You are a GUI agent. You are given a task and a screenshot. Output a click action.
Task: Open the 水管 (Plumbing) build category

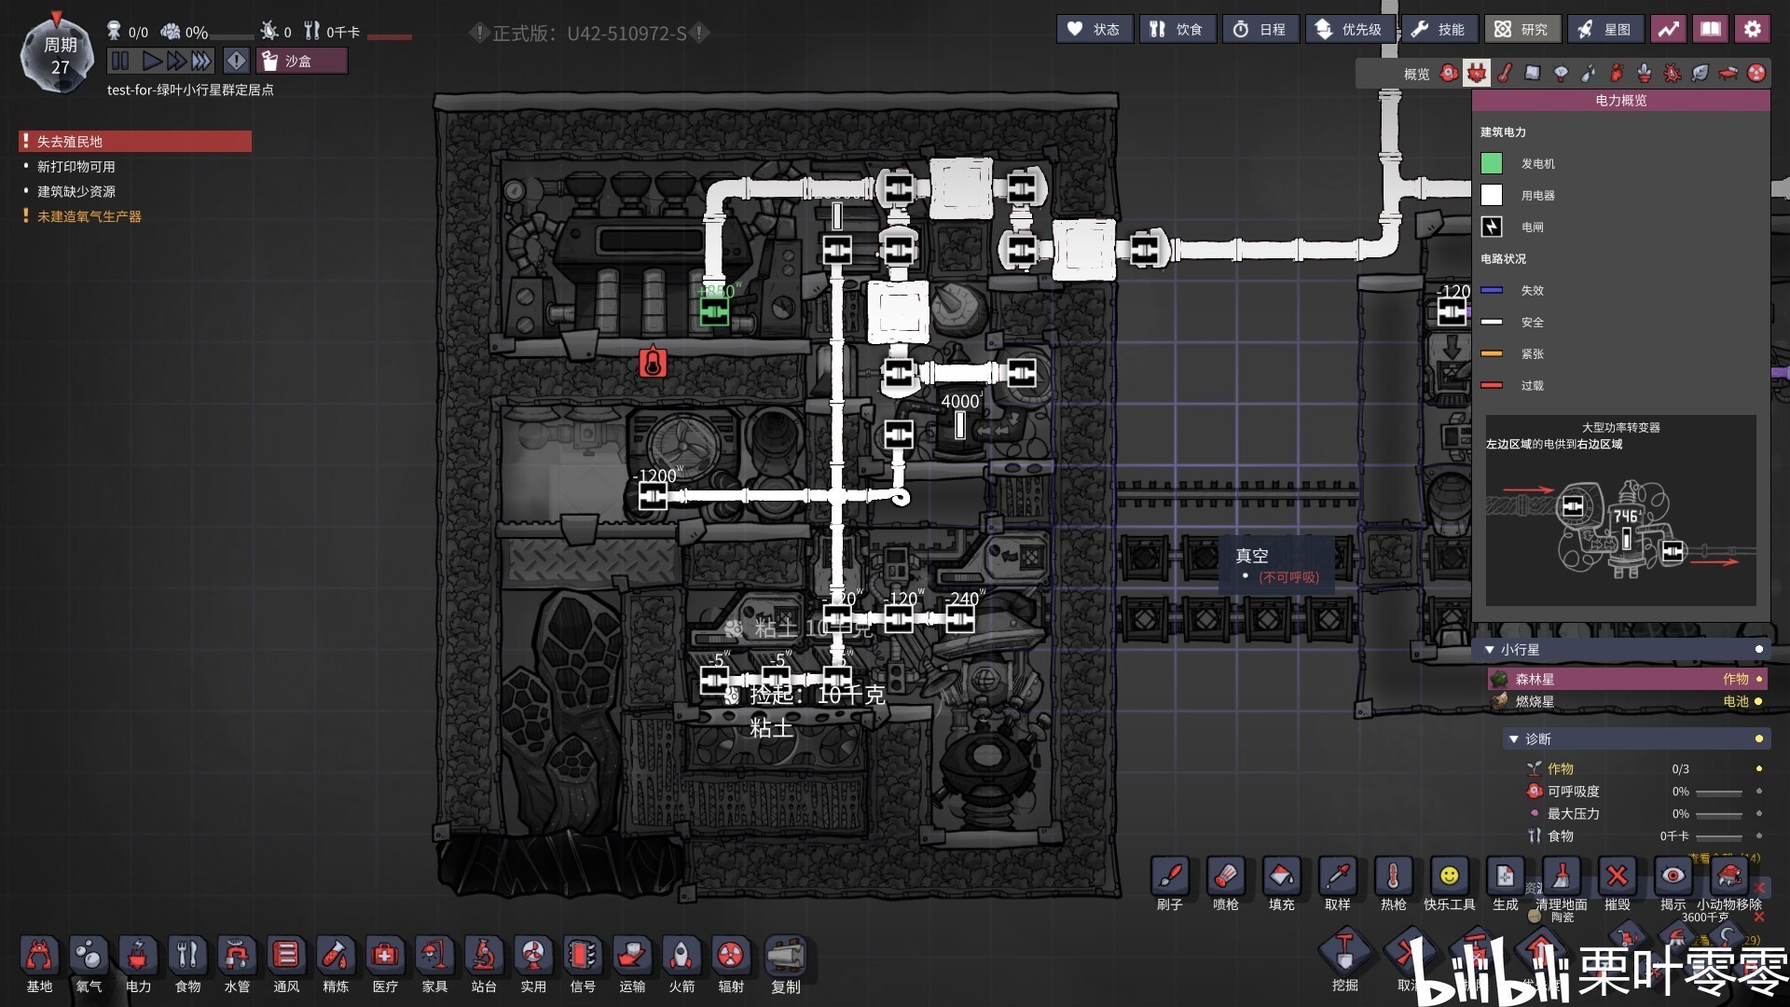(x=237, y=964)
